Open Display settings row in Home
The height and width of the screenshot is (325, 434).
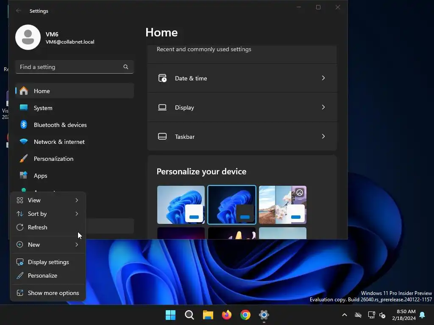tap(242, 107)
